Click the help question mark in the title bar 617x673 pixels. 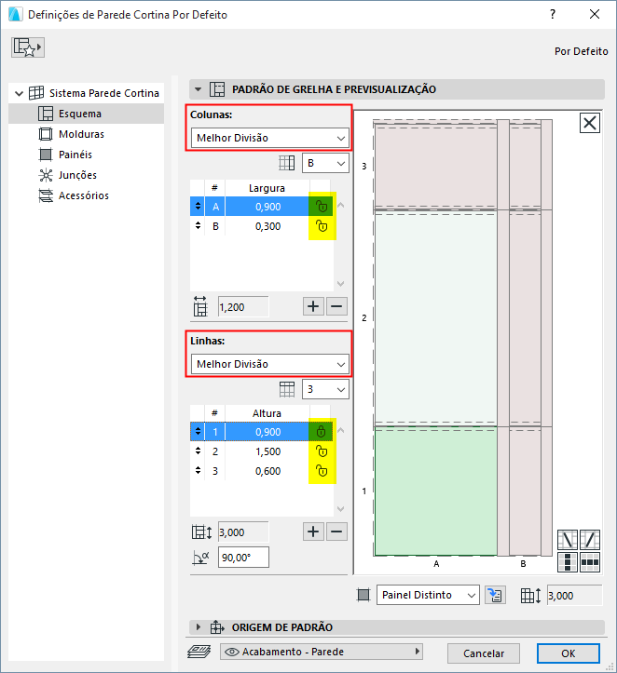pos(553,14)
